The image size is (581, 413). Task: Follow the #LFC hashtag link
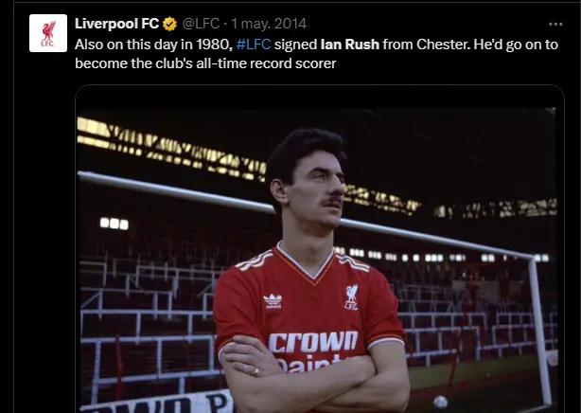click(254, 45)
